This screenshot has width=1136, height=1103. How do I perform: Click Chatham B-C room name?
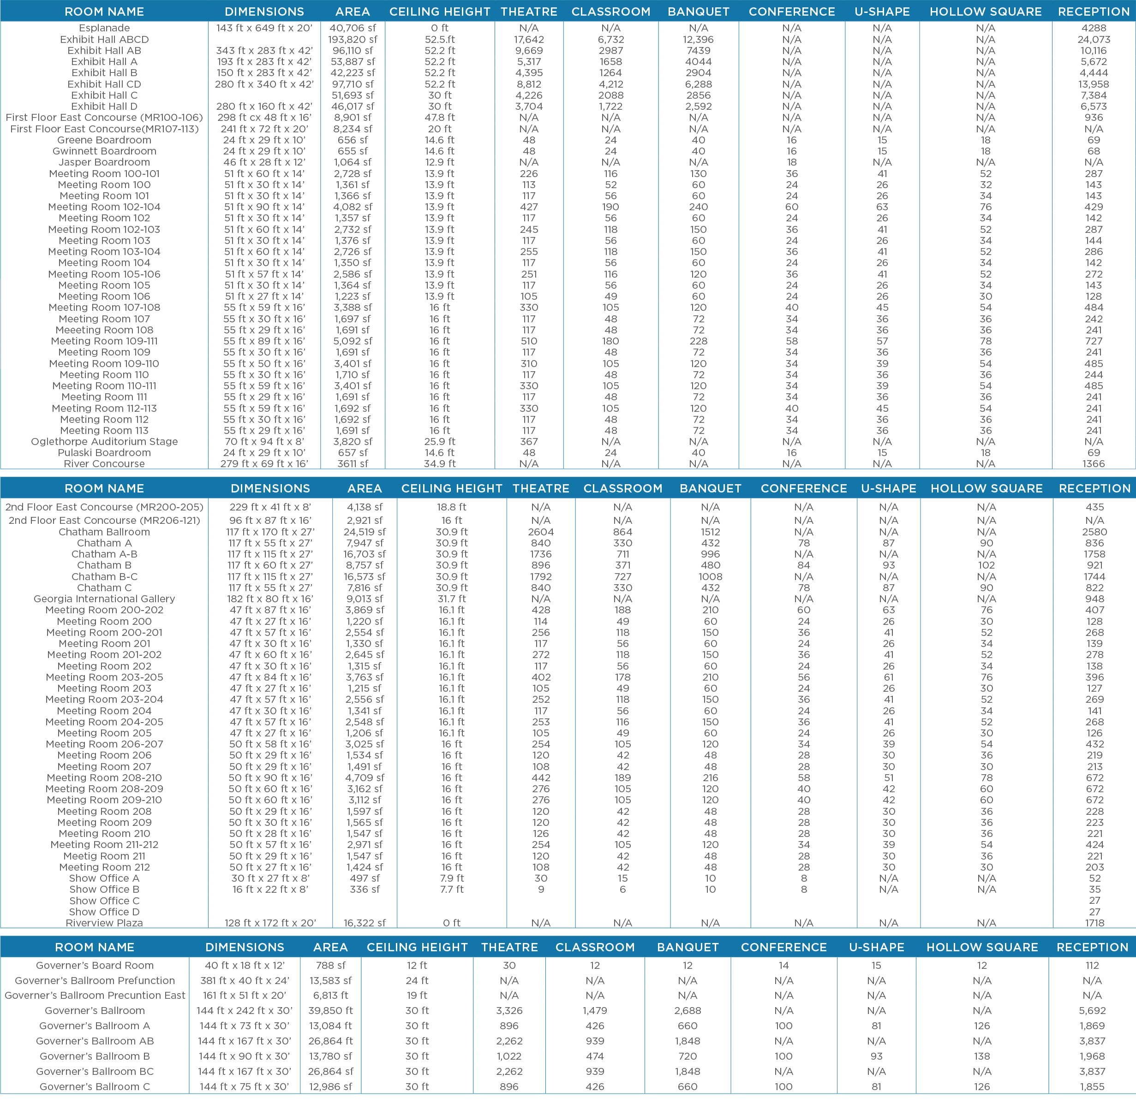[104, 576]
